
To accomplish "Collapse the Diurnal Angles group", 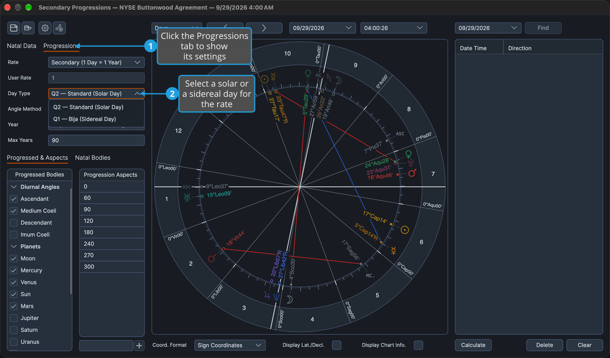I will (x=14, y=187).
